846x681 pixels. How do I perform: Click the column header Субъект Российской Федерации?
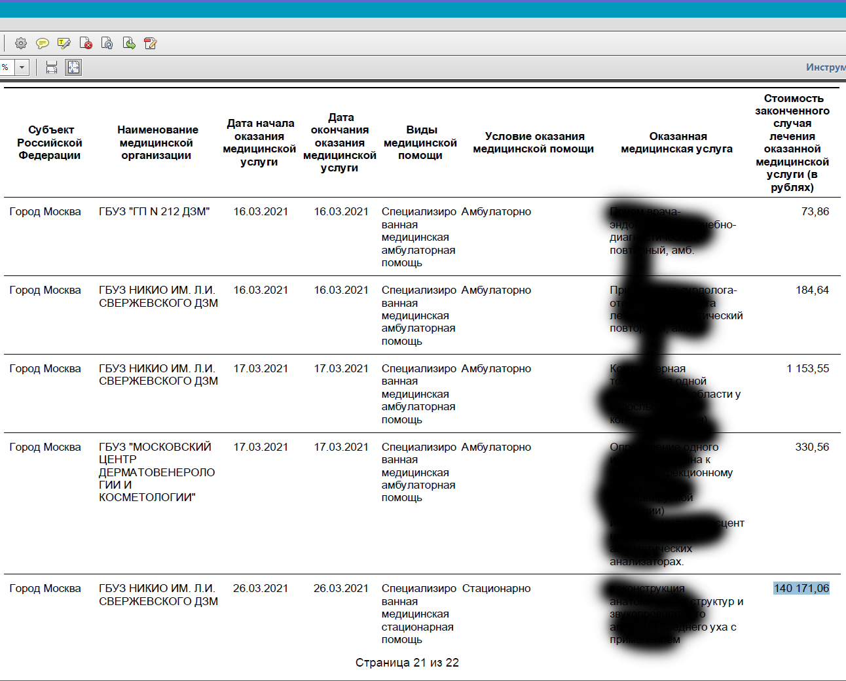point(50,143)
